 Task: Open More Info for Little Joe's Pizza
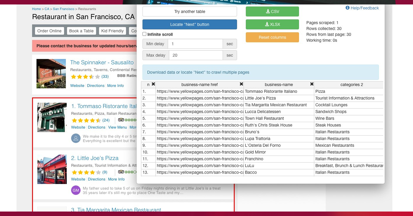[x=116, y=179]
